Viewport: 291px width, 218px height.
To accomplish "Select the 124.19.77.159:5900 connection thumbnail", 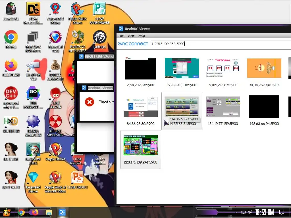I will point(223,107).
